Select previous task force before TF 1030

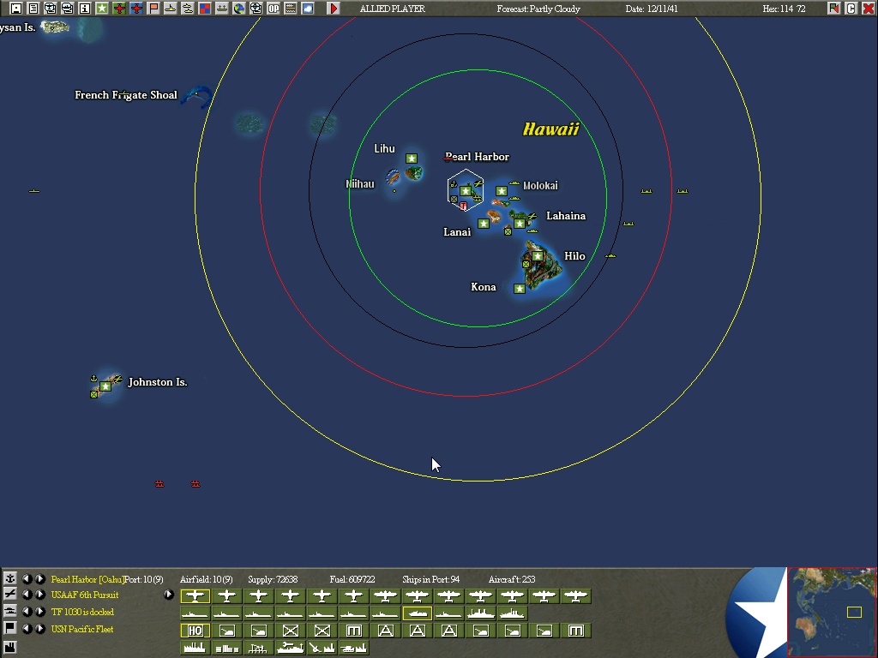point(27,612)
